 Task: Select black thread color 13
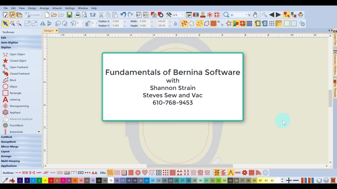tap(99, 181)
